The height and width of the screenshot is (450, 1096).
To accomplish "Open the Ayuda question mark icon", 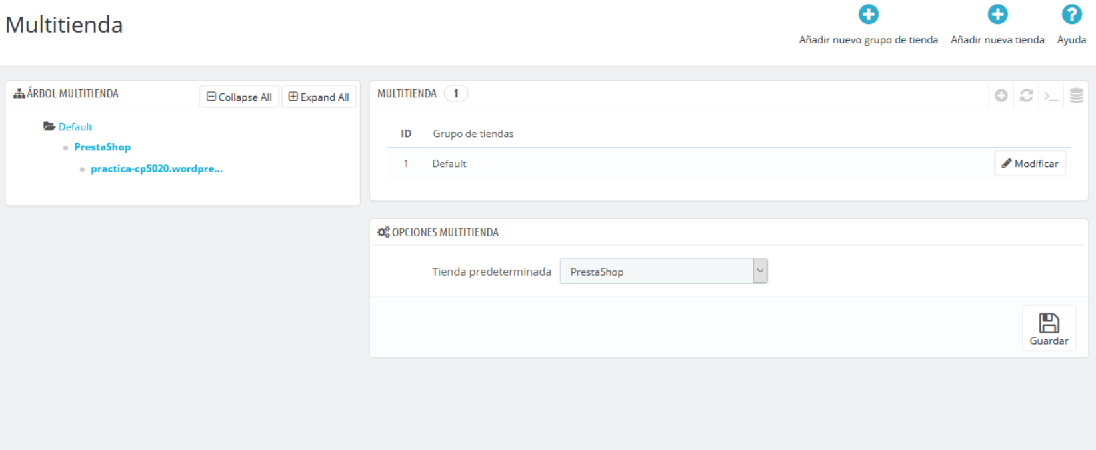I will (x=1071, y=14).
